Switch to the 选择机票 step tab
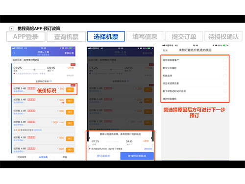 106,36
